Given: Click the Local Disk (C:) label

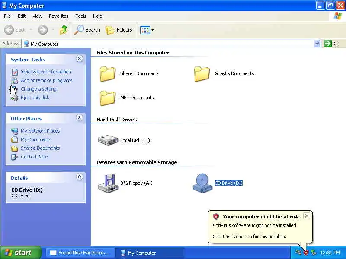Looking at the screenshot, I should [135, 140].
